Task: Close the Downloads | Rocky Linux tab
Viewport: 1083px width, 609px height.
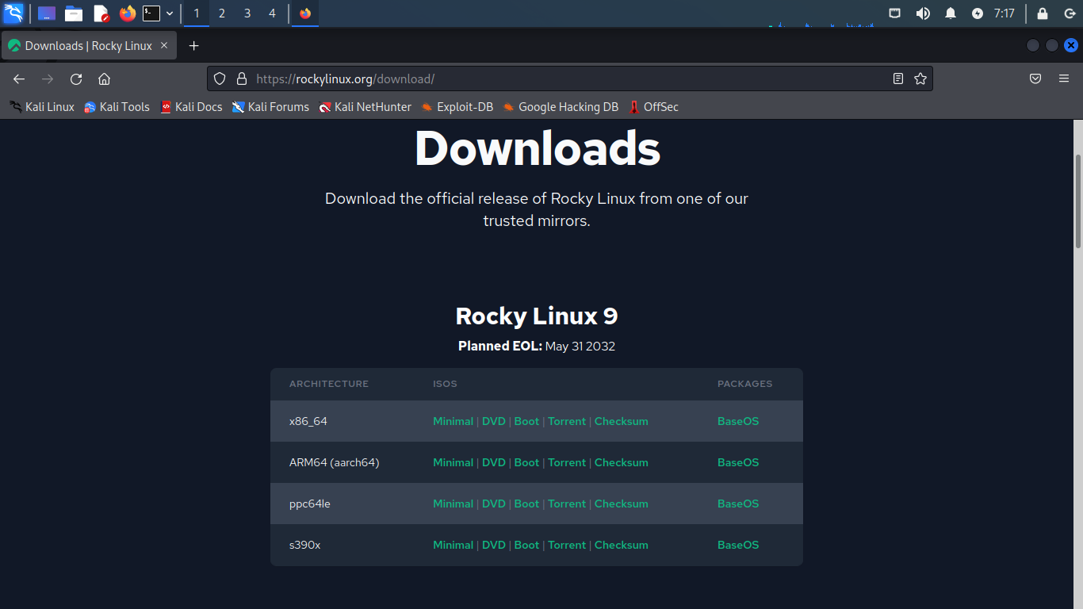Action: (x=164, y=46)
